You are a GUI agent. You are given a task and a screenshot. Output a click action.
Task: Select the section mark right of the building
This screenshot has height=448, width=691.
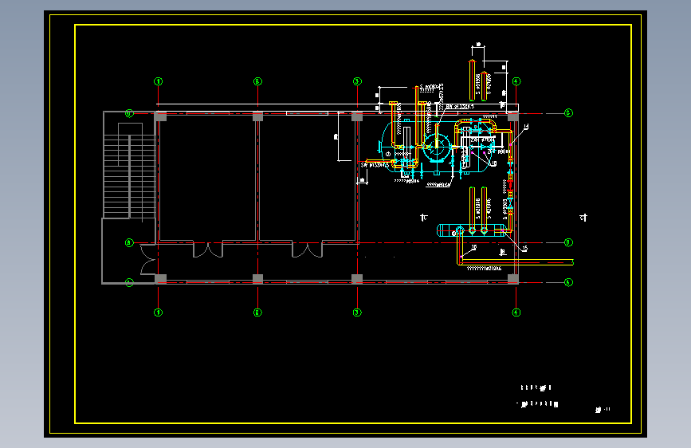[583, 218]
